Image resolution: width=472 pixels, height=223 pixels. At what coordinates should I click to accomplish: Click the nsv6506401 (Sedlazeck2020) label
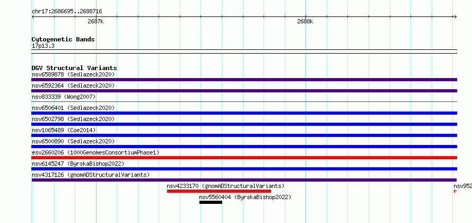click(73, 108)
